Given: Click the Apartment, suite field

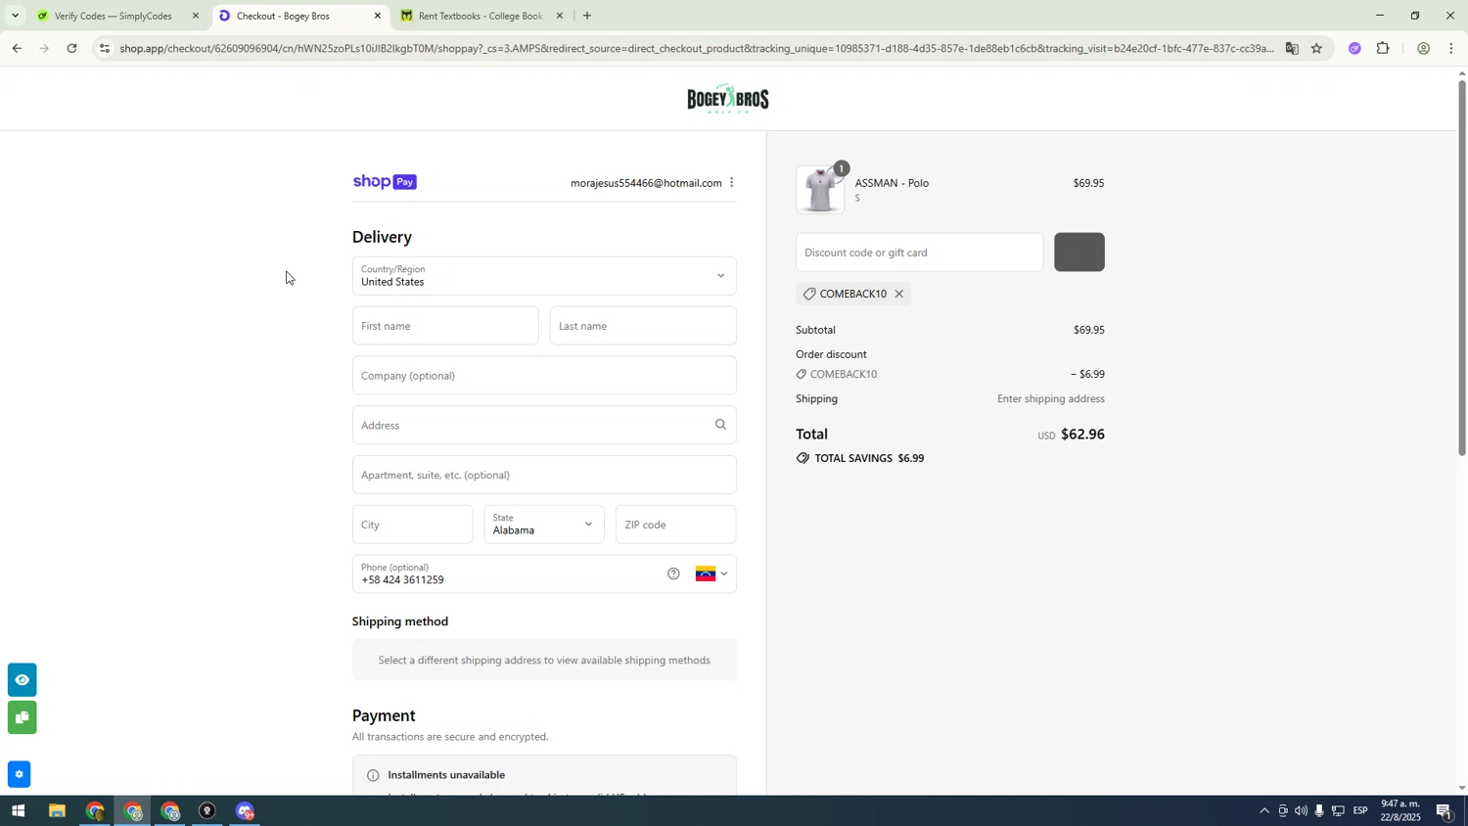Looking at the screenshot, I should point(544,475).
